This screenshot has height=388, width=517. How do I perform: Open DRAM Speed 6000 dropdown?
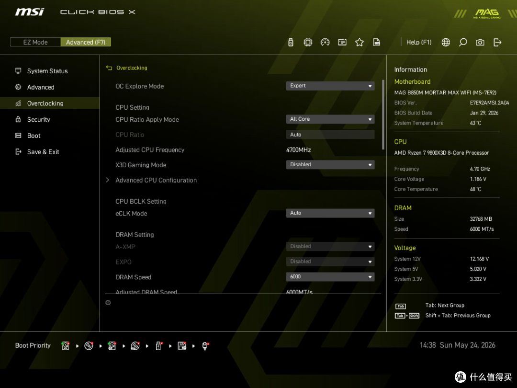coord(330,277)
